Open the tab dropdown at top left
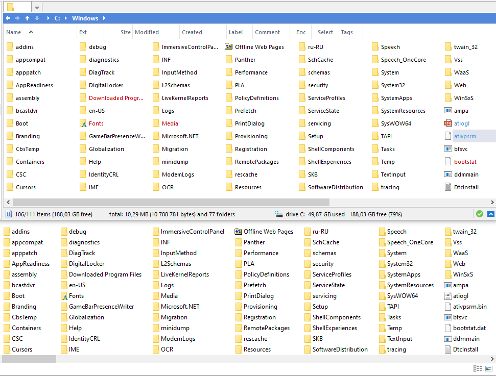The image size is (496, 376). (36, 7)
